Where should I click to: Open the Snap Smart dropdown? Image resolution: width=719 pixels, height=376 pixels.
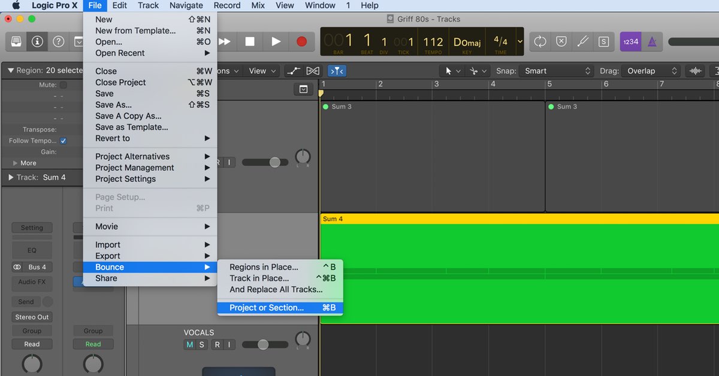click(555, 71)
